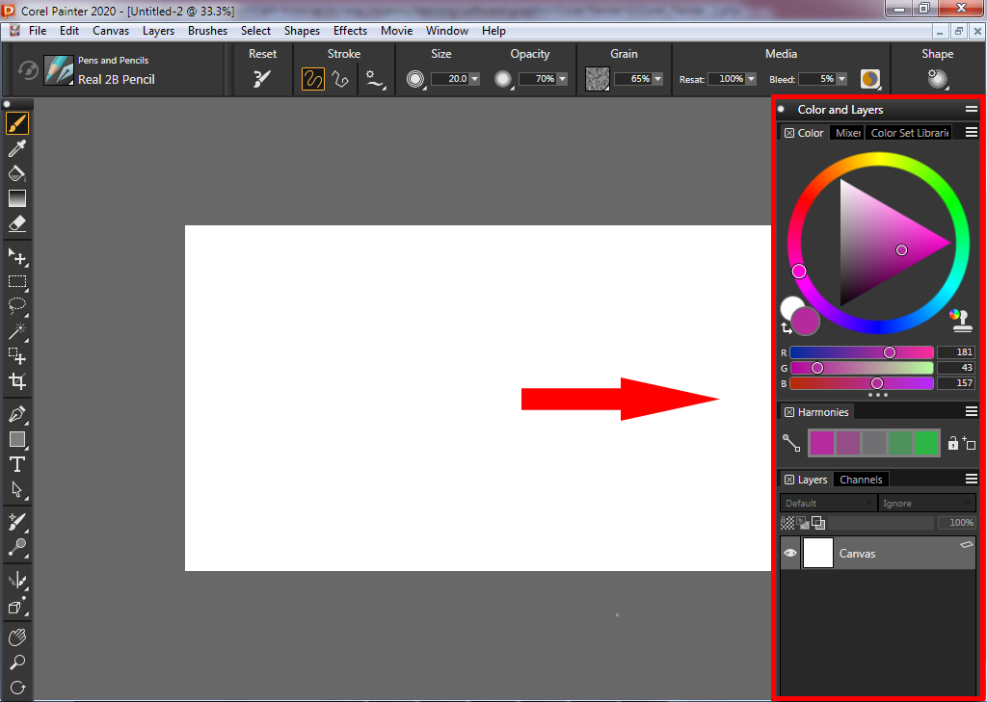Select the Crop tool
Image resolution: width=987 pixels, height=702 pixels.
(x=16, y=381)
